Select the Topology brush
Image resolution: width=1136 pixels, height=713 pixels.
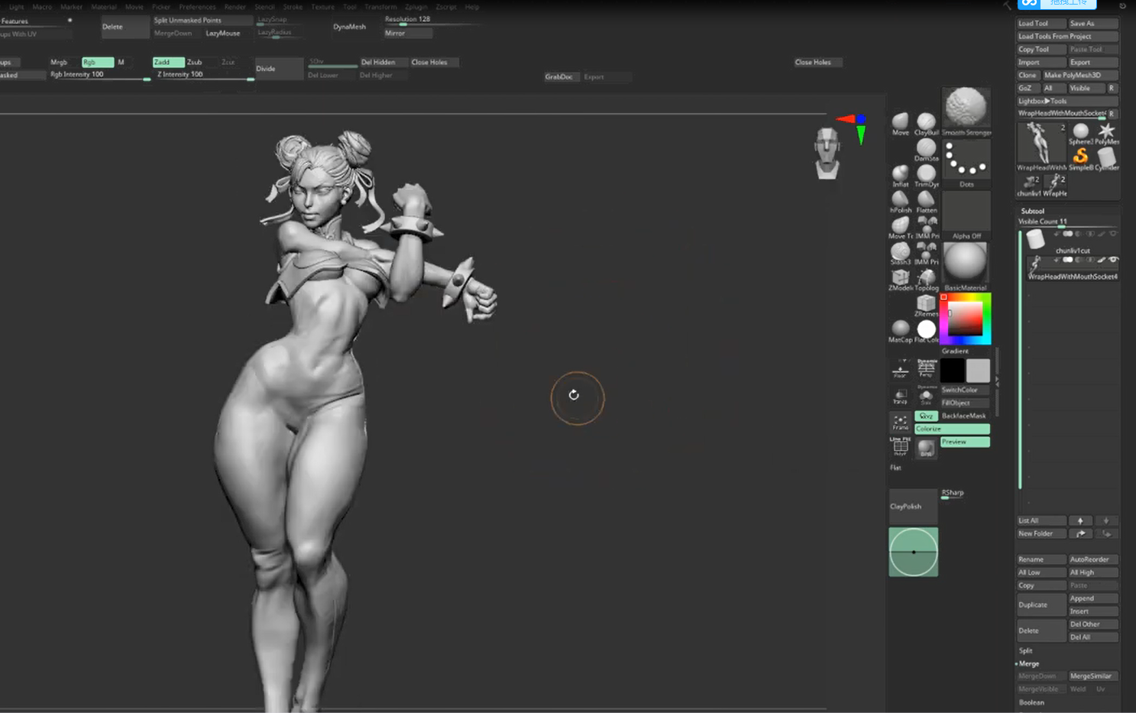[x=927, y=280]
